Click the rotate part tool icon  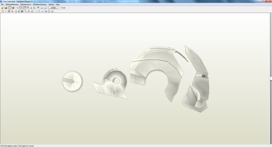pos(6,11)
